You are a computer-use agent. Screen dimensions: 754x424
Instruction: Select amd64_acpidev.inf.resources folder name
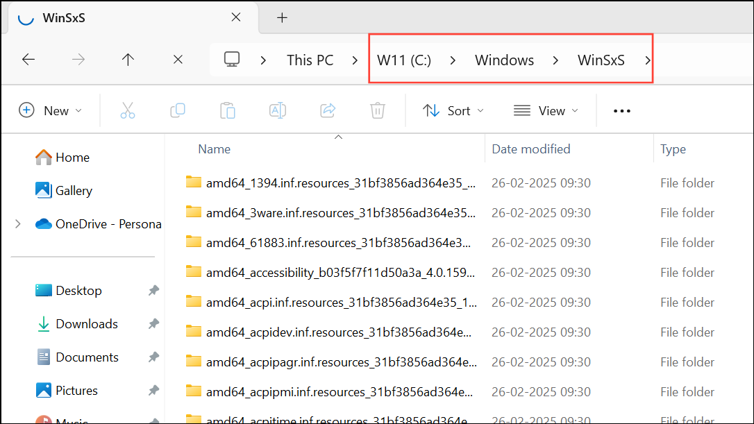[x=339, y=332]
